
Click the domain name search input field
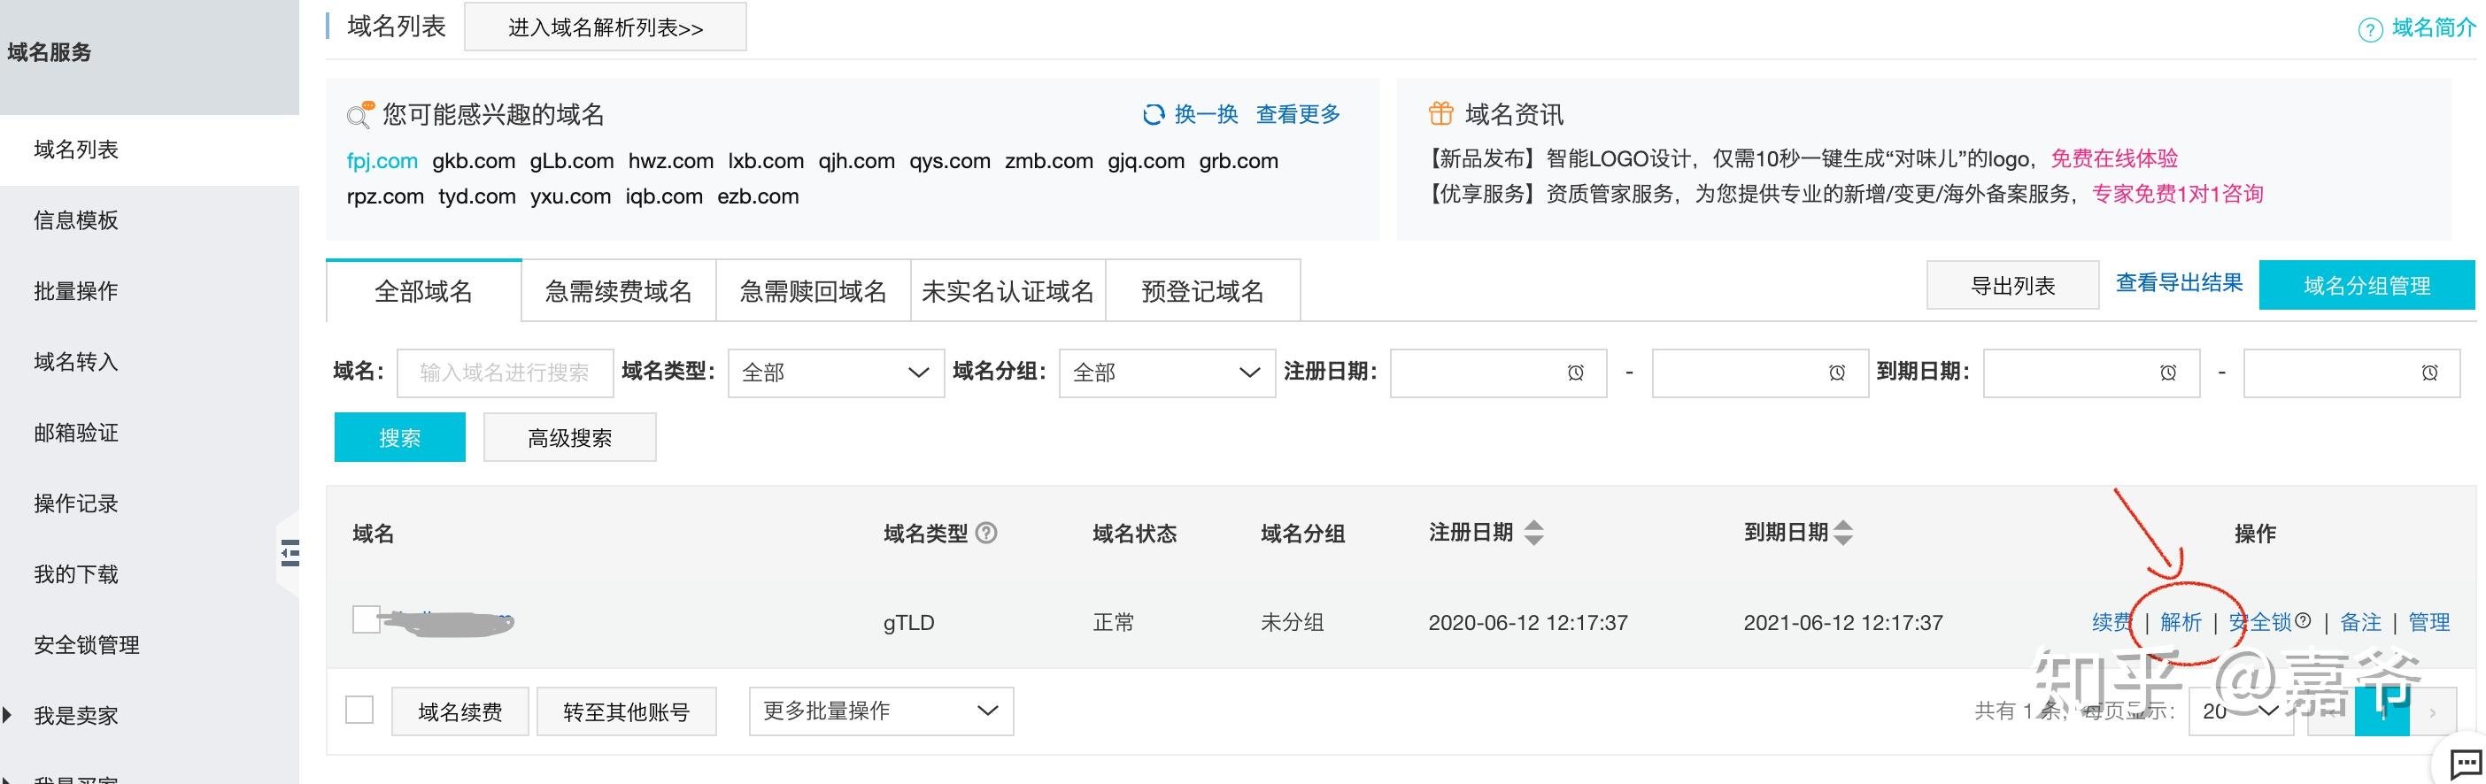click(x=505, y=373)
